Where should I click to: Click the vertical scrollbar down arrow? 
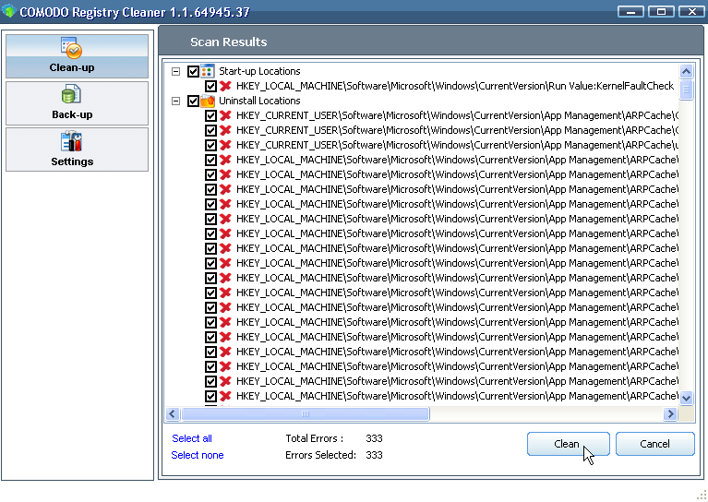(x=687, y=398)
